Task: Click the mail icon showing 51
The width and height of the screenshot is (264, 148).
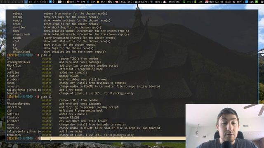Action: point(59,2)
